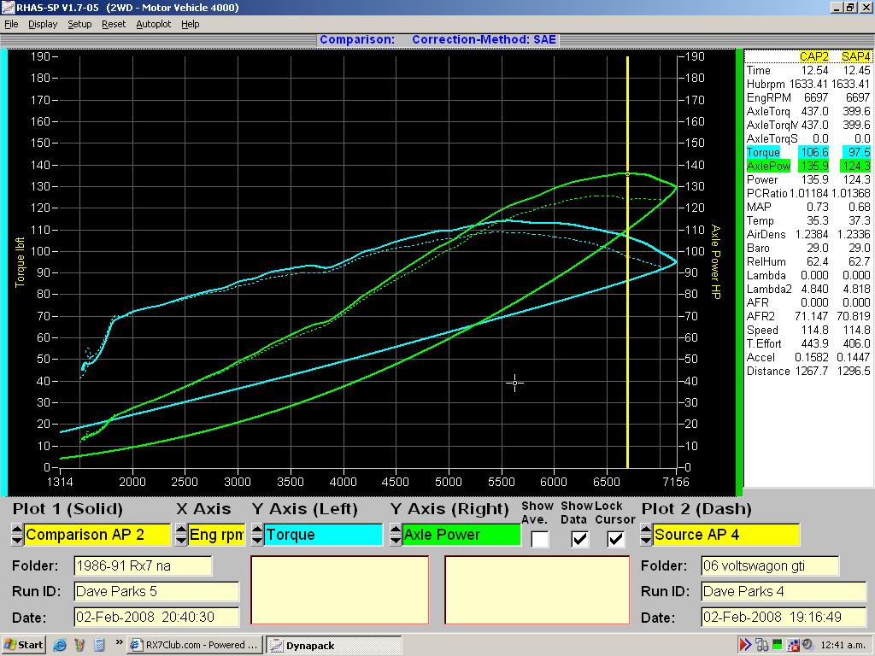Click Run ID field Dave Parks 5
The height and width of the screenshot is (656, 875).
[156, 591]
